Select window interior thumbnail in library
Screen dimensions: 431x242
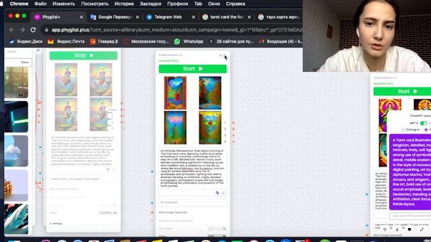16,83
